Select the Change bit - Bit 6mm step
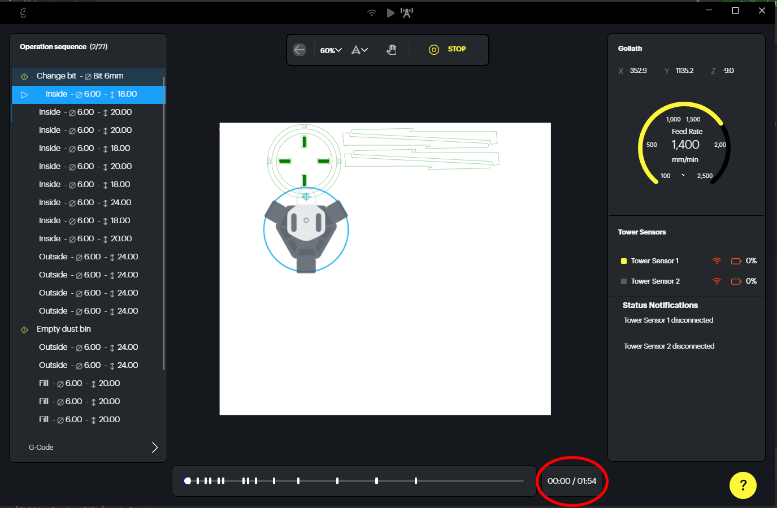777x508 pixels. (80, 76)
